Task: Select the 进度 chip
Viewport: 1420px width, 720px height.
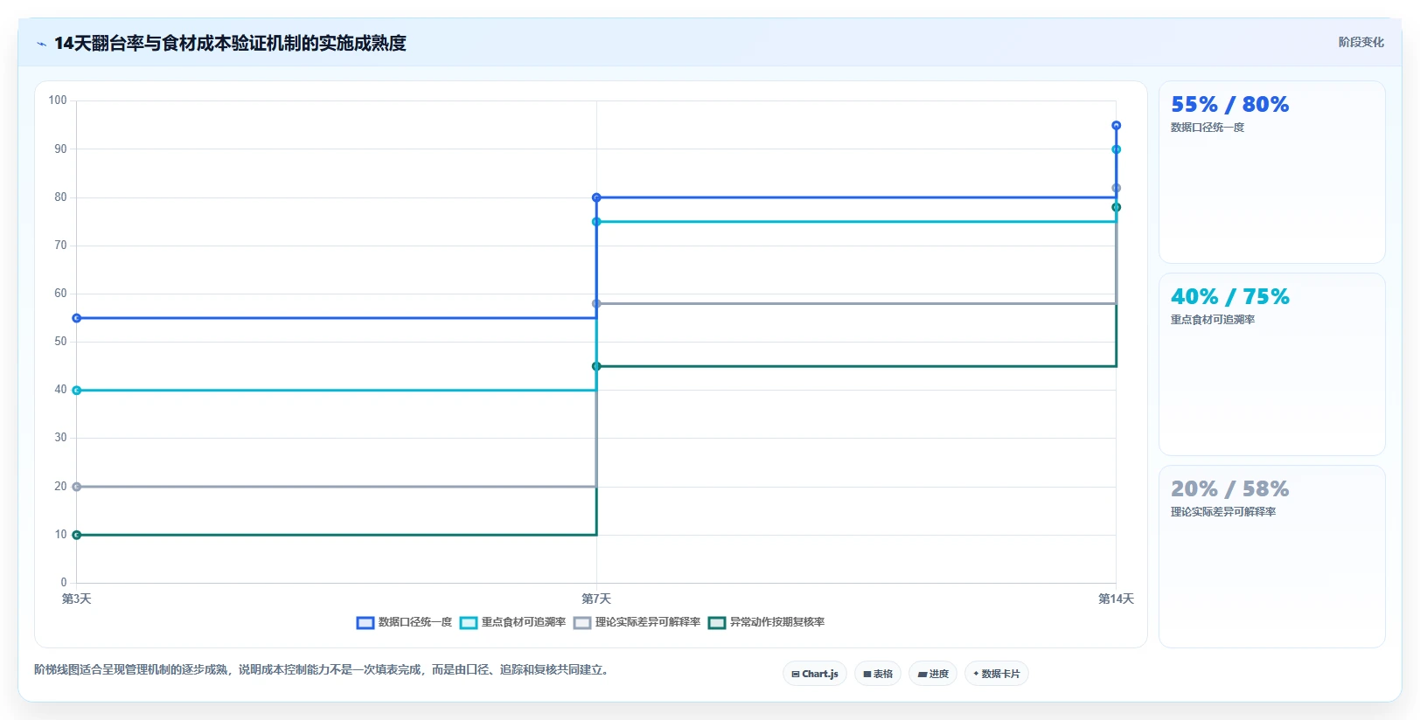Action: click(933, 674)
